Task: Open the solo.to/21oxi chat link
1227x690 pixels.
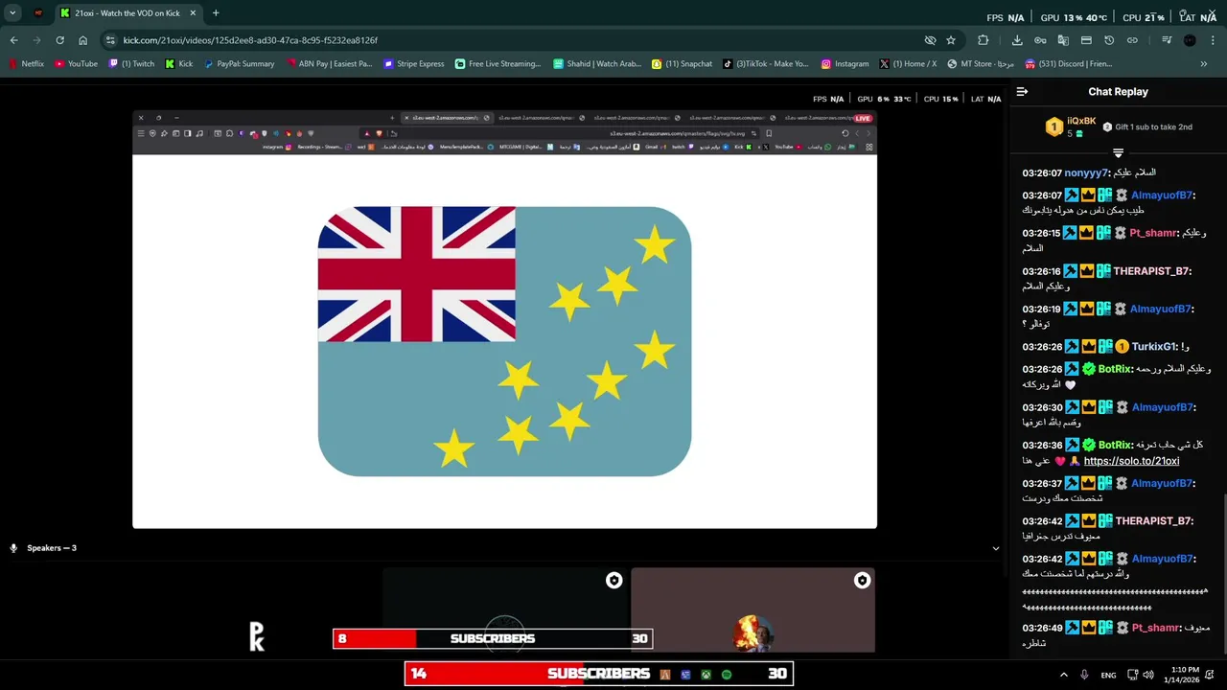Action: click(1131, 461)
